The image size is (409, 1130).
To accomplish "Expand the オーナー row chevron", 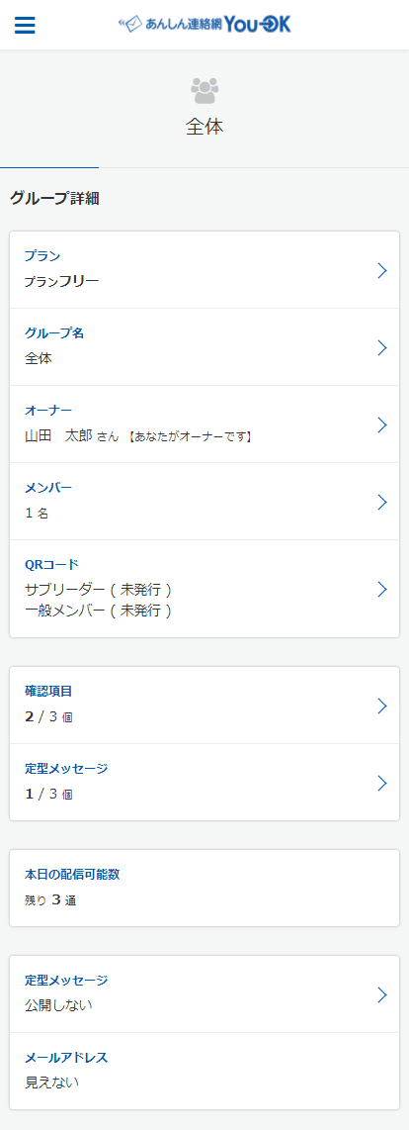I will tap(382, 424).
